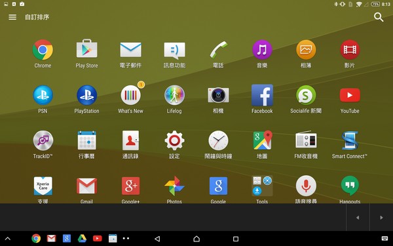393x246 pixels.
Task: Click the right arrow in the dark panel
Action: [381, 218]
